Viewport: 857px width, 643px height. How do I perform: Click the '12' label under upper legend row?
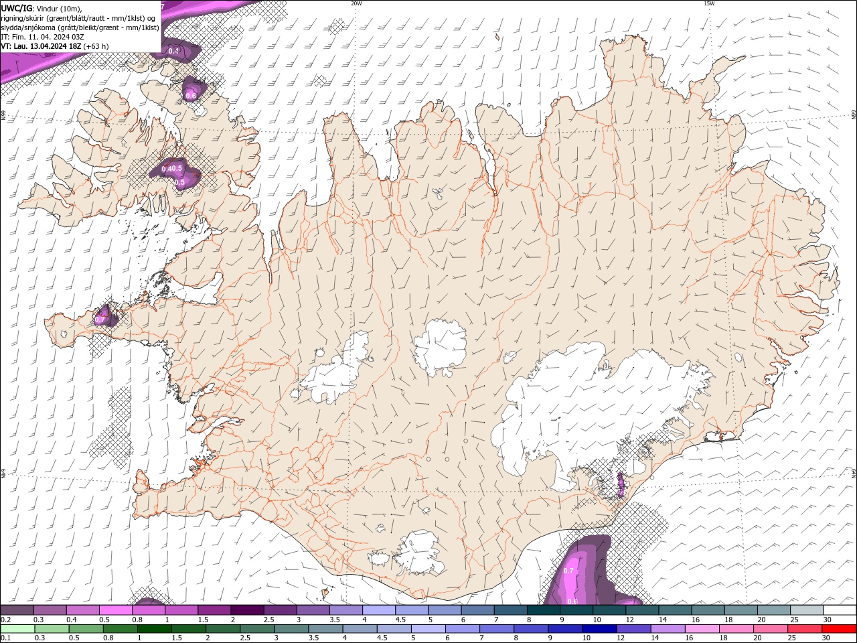(629, 620)
